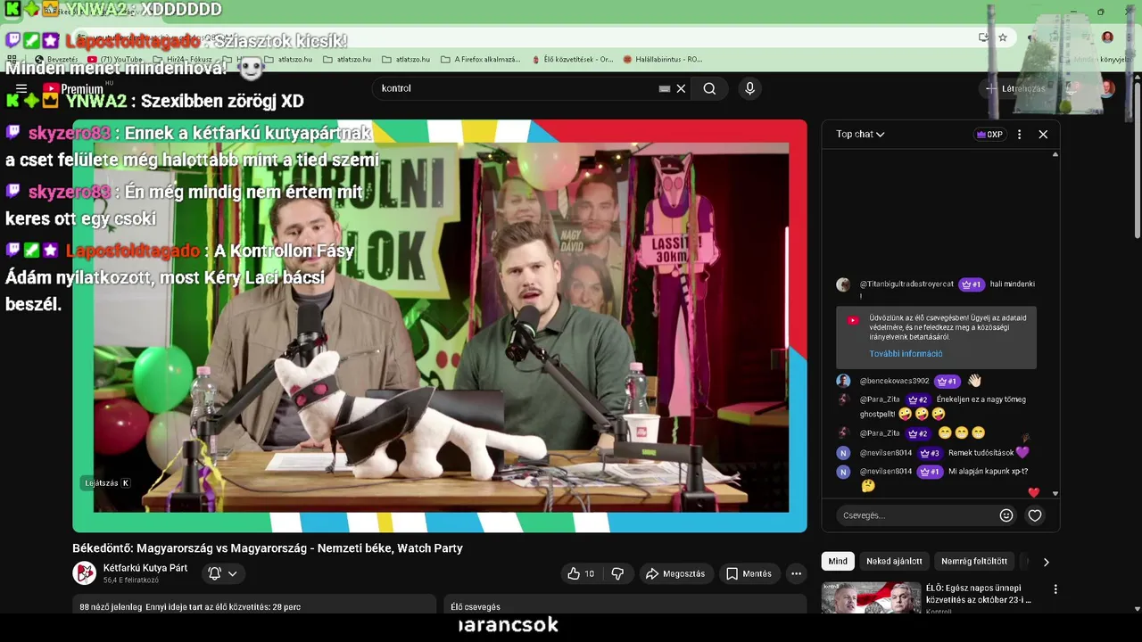1142x642 pixels.
Task: Open the (71) YouTube bookmark
Action: 115,60
